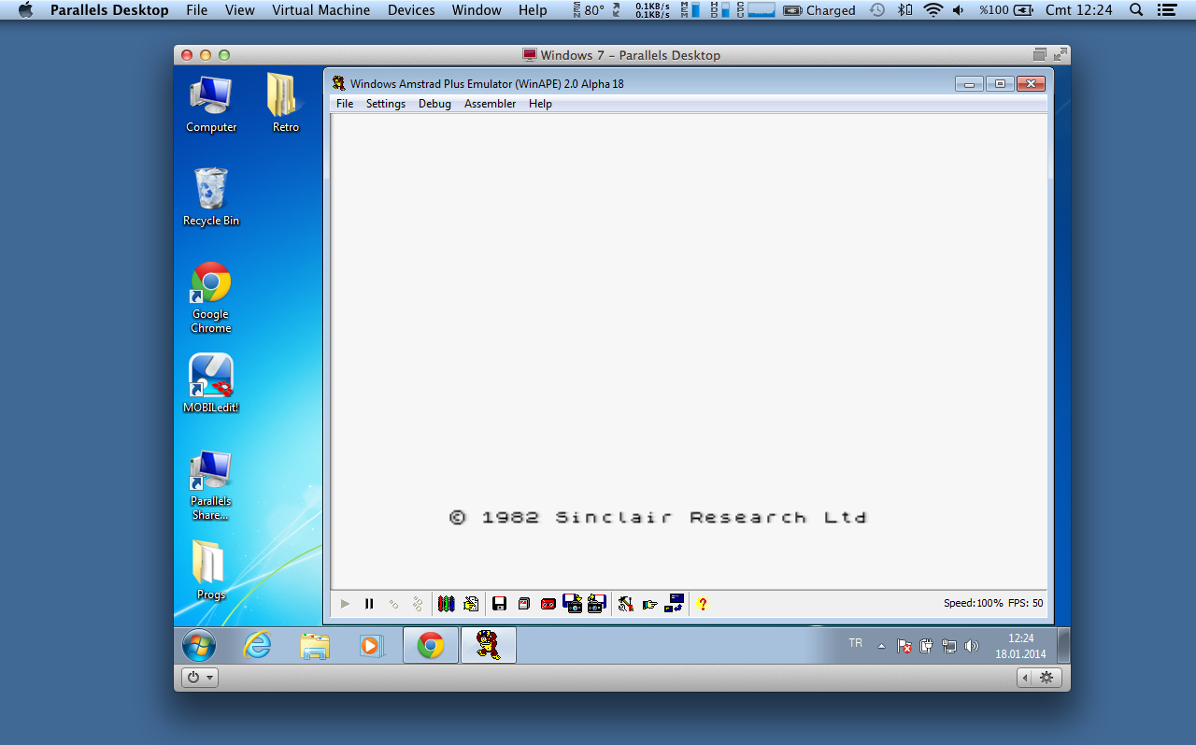
Task: Click the TR language indicator
Action: pos(855,643)
